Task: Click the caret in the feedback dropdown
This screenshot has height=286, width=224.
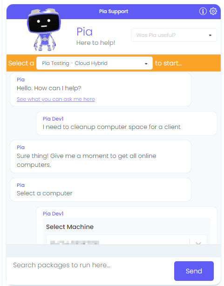Action: [x=210, y=35]
